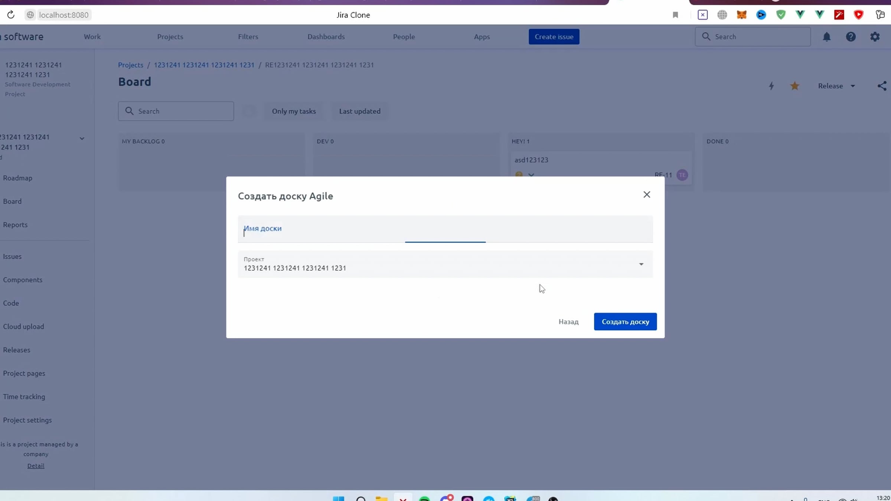
Task: Open WebStorm from the taskbar
Action: pyautogui.click(x=510, y=498)
